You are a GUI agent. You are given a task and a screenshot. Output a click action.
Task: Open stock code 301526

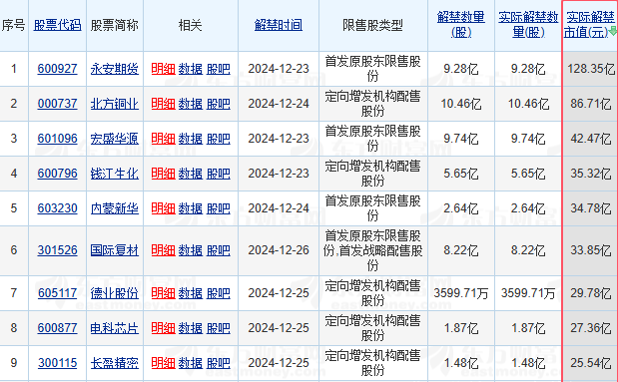(x=58, y=250)
